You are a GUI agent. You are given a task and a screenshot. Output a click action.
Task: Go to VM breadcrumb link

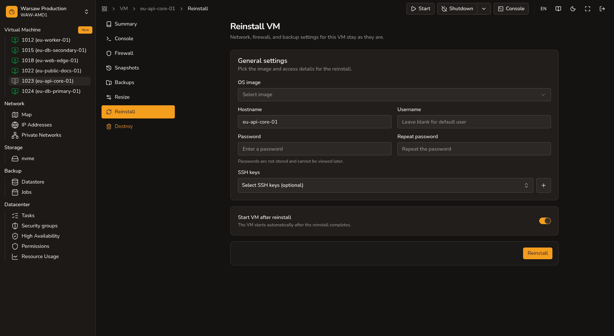tap(124, 9)
